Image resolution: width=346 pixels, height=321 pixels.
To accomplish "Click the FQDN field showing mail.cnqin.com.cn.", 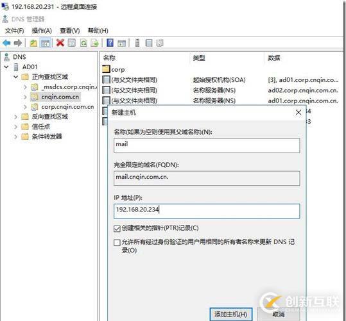I will [207, 178].
